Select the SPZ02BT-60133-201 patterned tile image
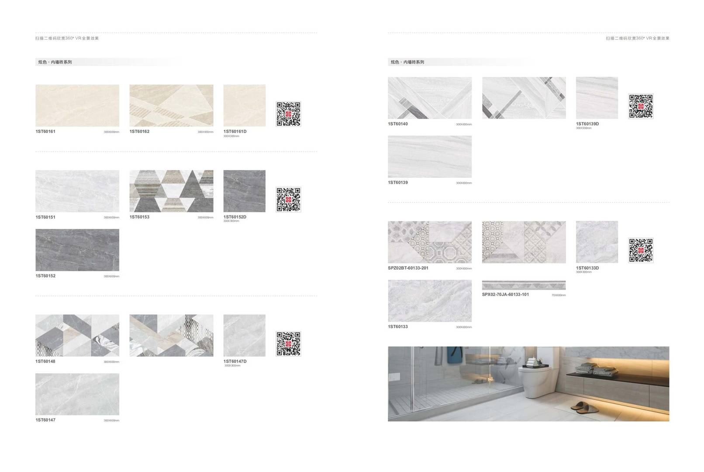This screenshot has height=472, width=704. tap(430, 242)
